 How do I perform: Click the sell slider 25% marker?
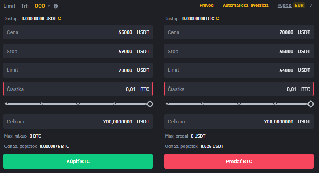coord(203,104)
